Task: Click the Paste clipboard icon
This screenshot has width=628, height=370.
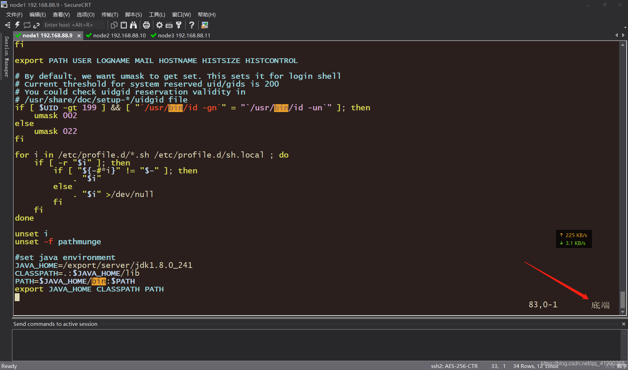Action: tap(124, 25)
